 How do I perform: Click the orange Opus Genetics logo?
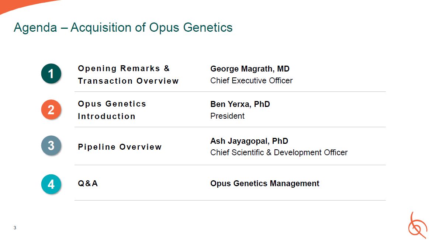point(417,225)
